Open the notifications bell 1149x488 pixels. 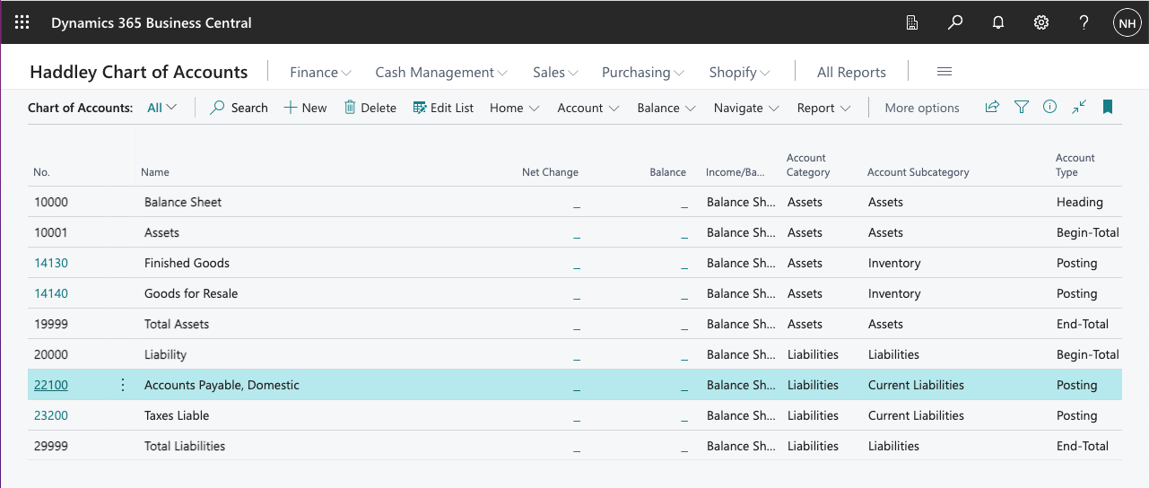[x=998, y=22]
